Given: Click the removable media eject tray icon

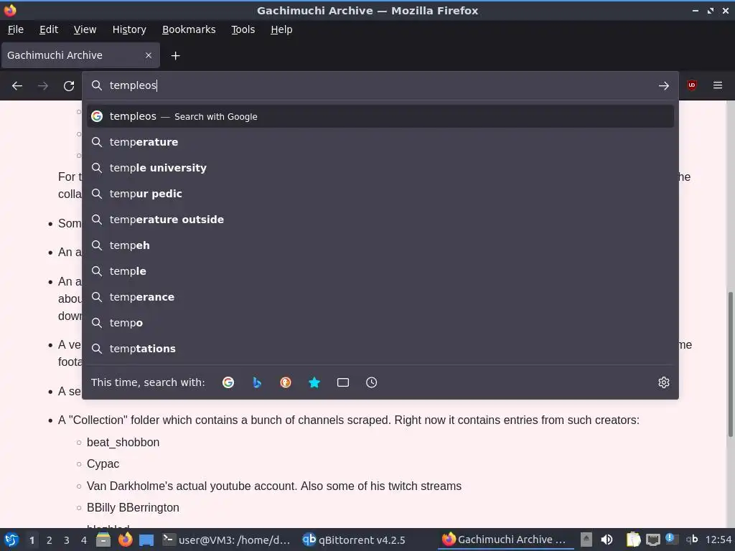Looking at the screenshot, I should pyautogui.click(x=586, y=540).
